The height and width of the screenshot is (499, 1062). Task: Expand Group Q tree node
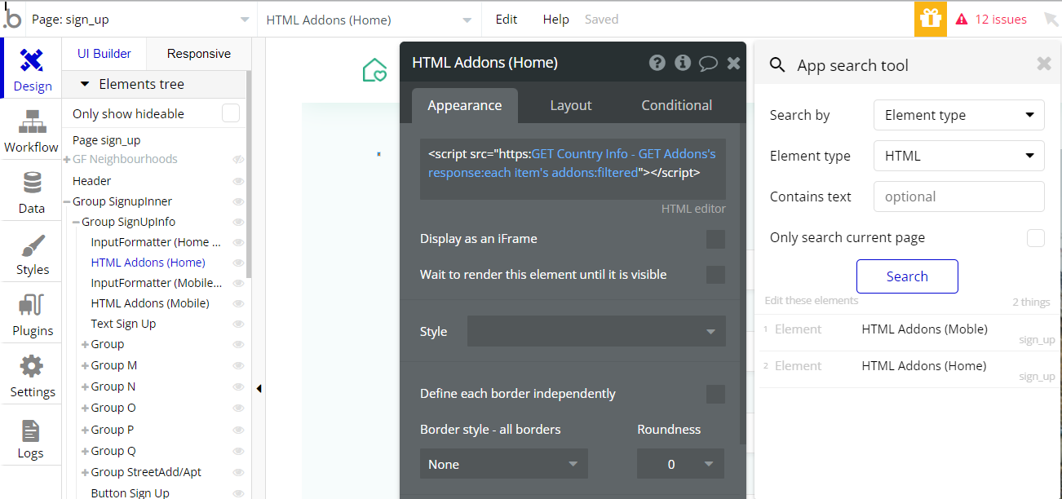(85, 451)
